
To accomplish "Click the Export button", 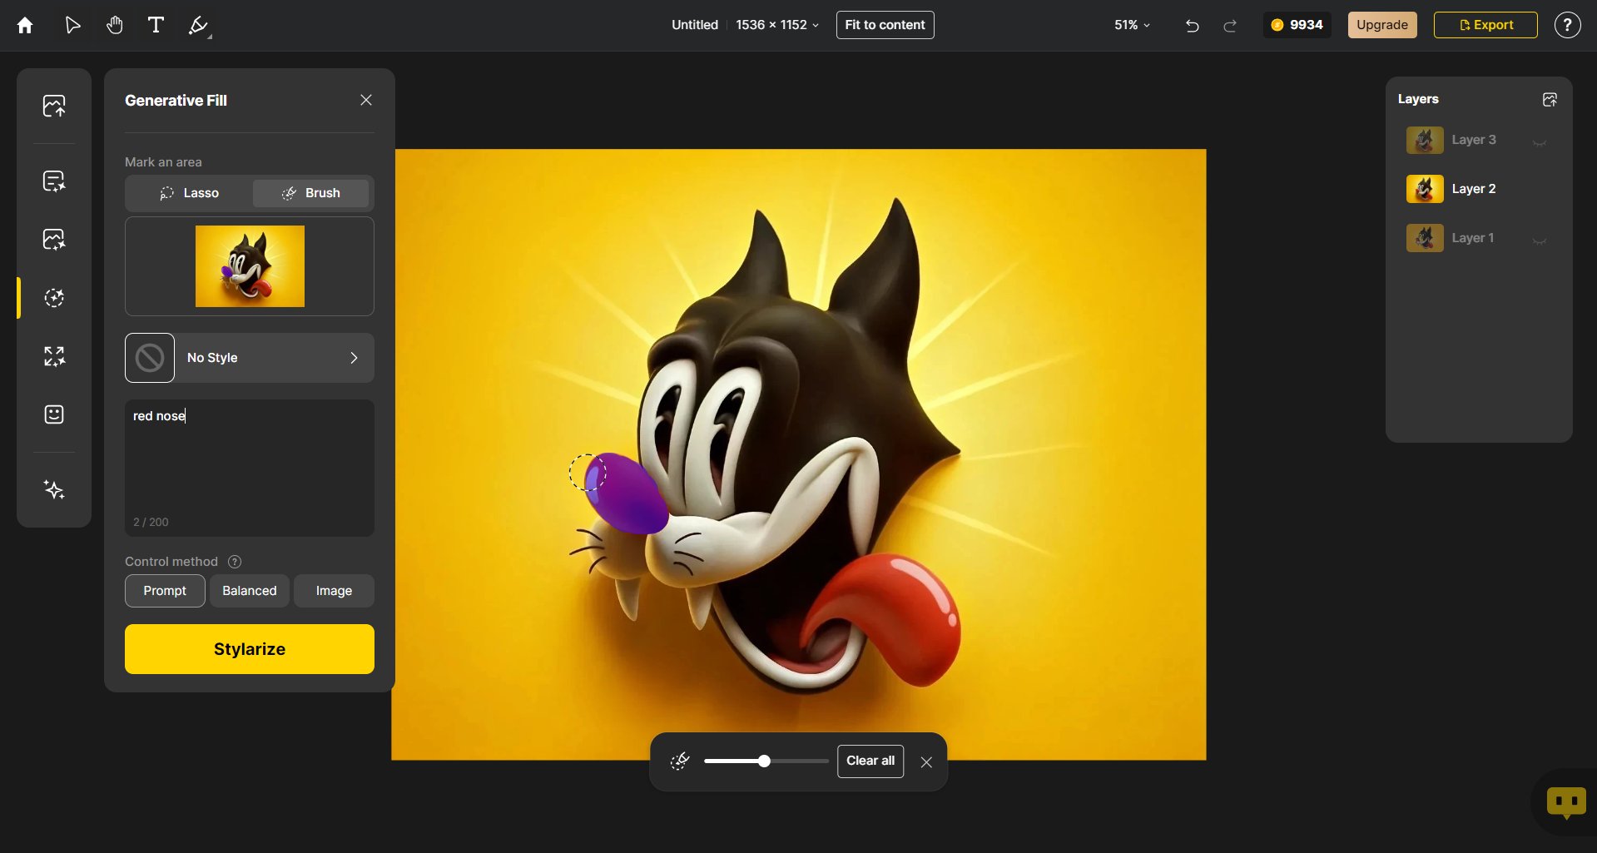I will (1485, 25).
